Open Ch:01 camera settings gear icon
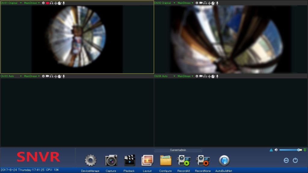The image size is (308, 173). (x=44, y=3)
